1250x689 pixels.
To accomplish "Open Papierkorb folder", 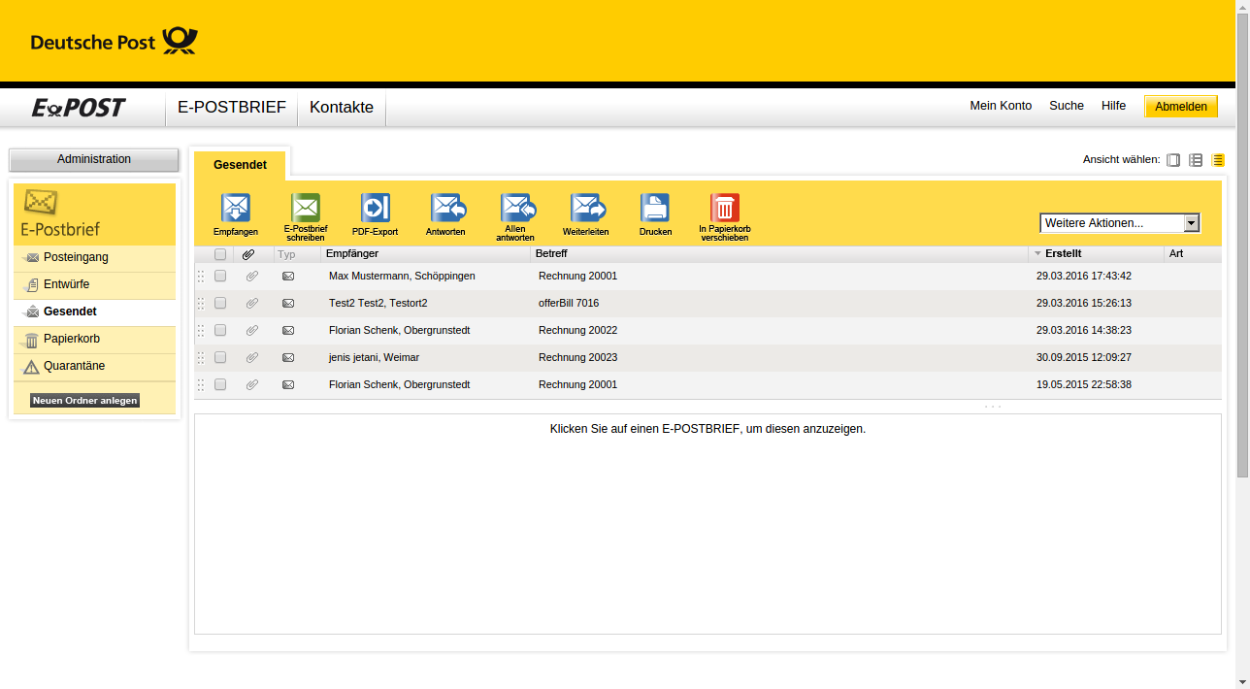I will [94, 339].
